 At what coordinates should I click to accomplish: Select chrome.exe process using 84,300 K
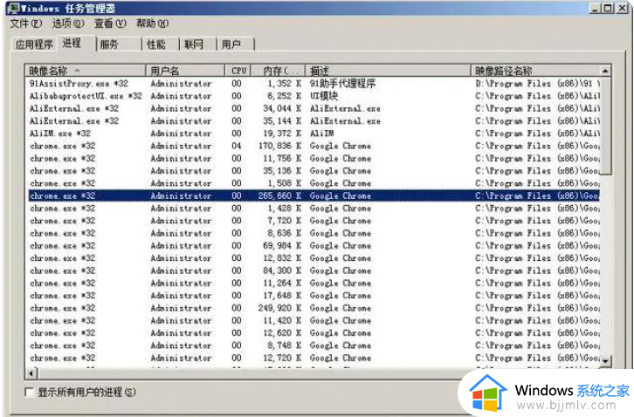point(314,270)
